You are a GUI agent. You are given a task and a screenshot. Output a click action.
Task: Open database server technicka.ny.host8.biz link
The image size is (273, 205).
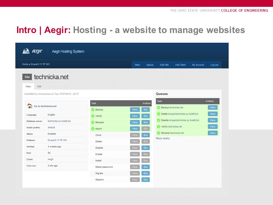59,121
